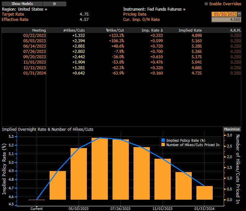This screenshot has height=211, width=246.
Task: Open the Instrument: Fed Funds Futures selector
Action: pos(154,9)
